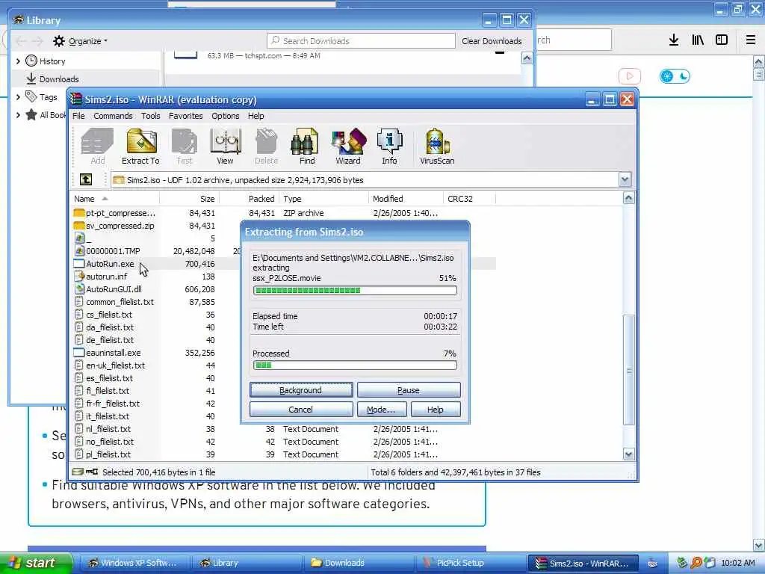
Task: Click the sv_compressed.zip folder icon
Action: (79, 226)
